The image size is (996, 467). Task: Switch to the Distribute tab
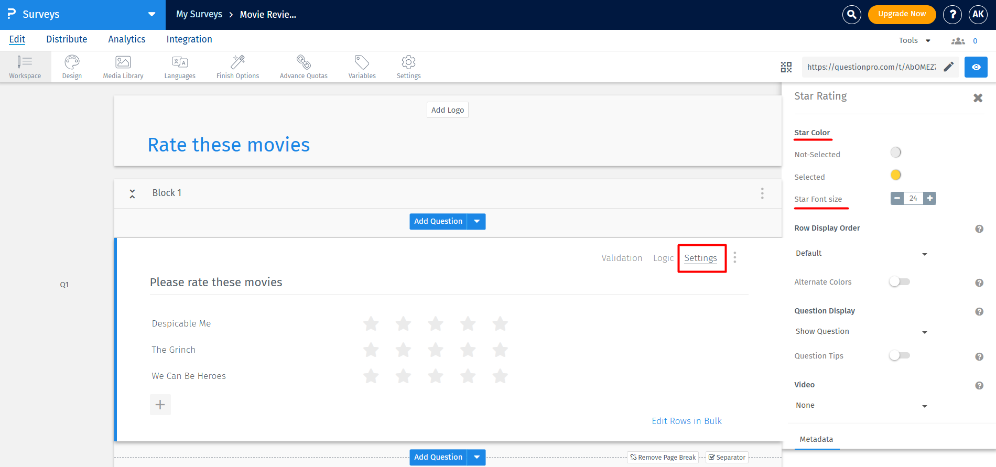(67, 39)
